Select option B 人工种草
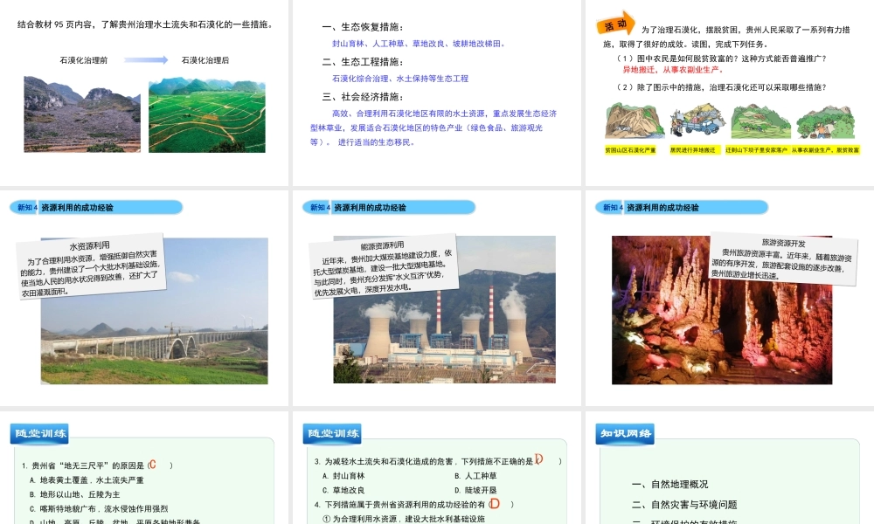The image size is (874, 524). (x=475, y=476)
